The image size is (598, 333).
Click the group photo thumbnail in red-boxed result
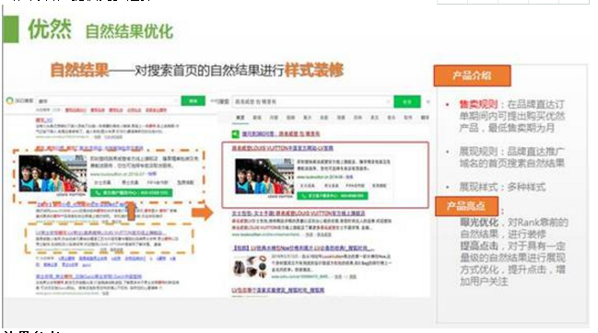pyautogui.click(x=264, y=177)
